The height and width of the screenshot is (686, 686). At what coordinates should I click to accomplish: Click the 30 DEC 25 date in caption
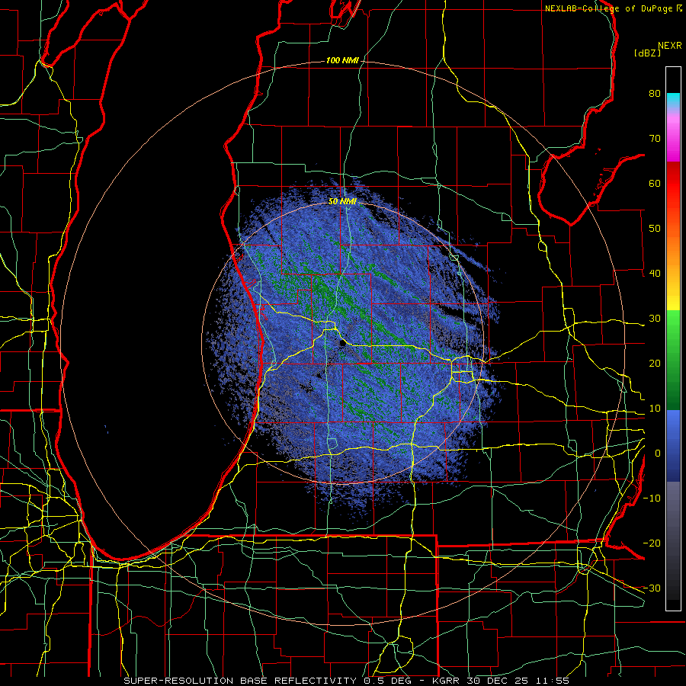[498, 681]
